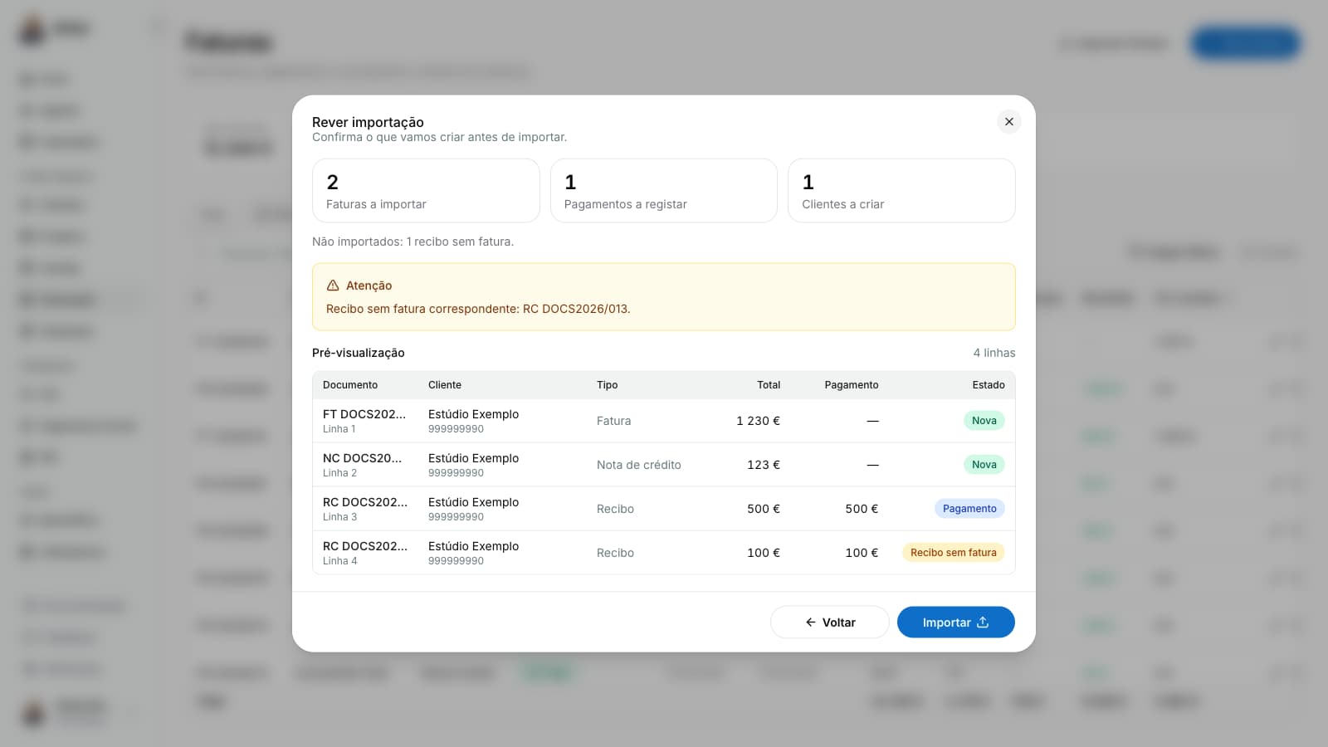Select the Pagamentos a registar card
1328x747 pixels.
pyautogui.click(x=664, y=191)
